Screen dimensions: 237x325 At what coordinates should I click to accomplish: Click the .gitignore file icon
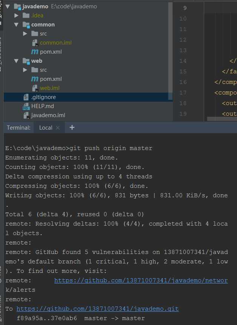[26, 97]
